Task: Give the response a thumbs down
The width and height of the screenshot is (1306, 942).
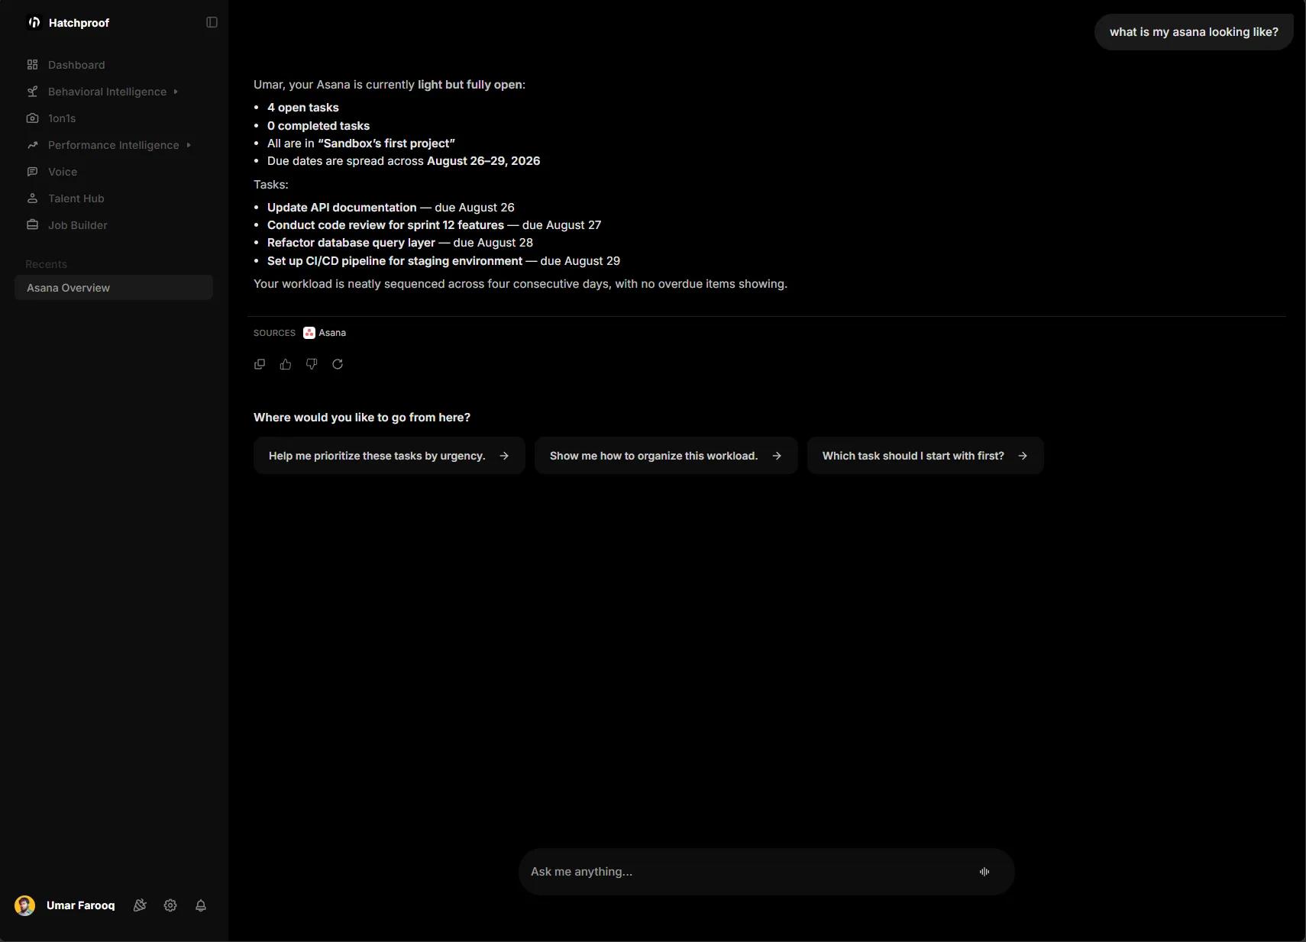Action: (312, 364)
